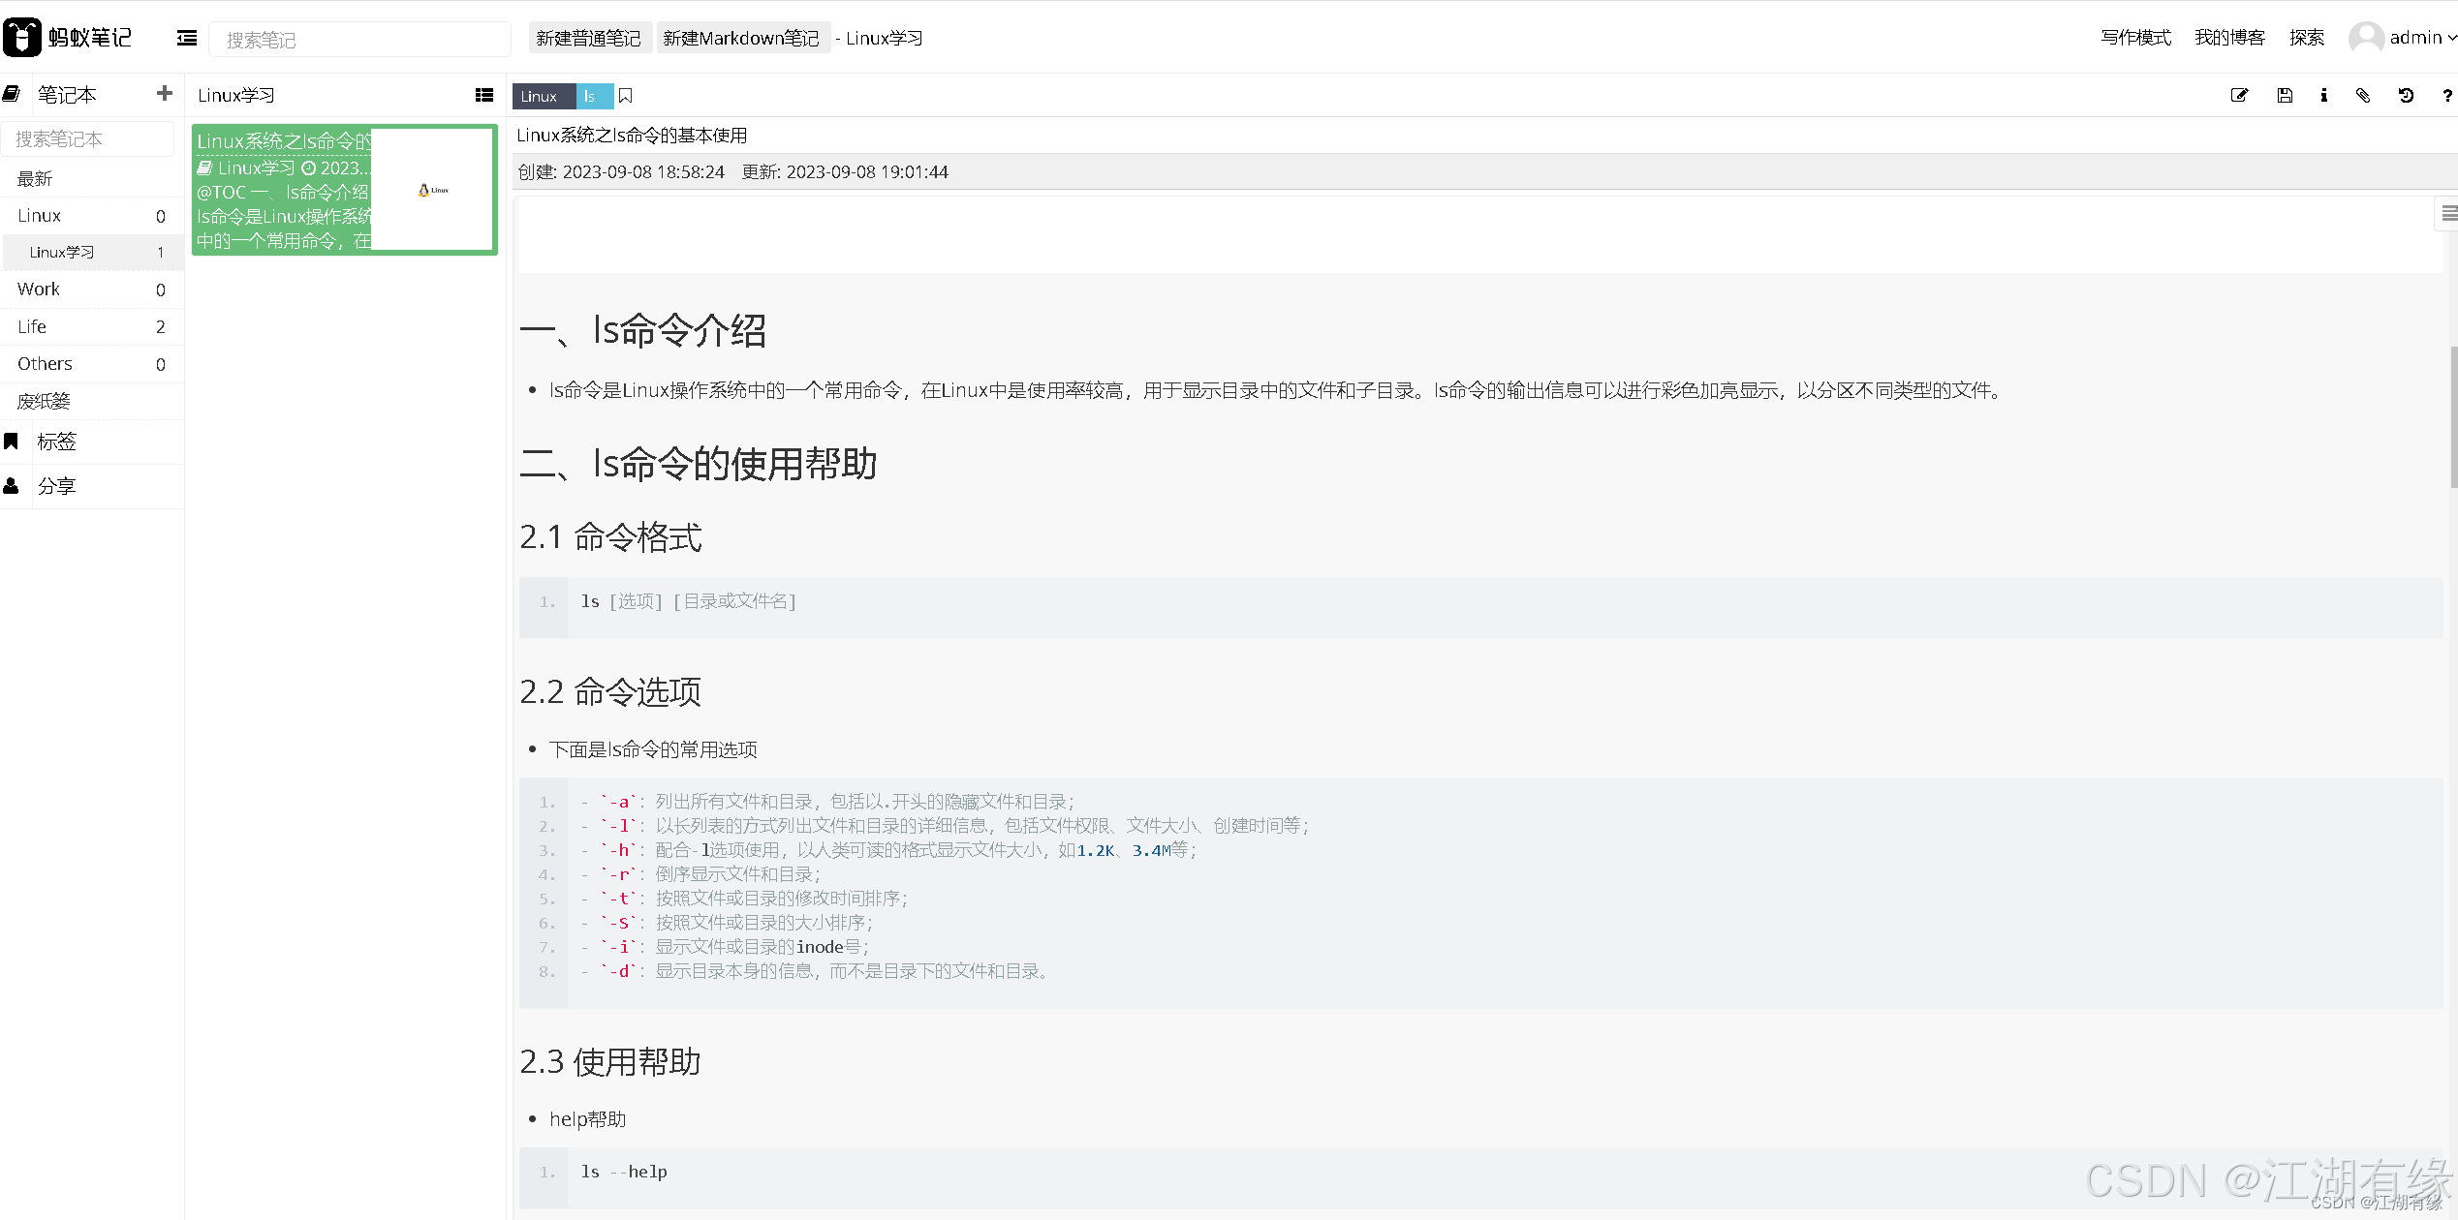This screenshot has height=1220, width=2458.
Task: Click the 搜索笔记 search field
Action: 358,40
